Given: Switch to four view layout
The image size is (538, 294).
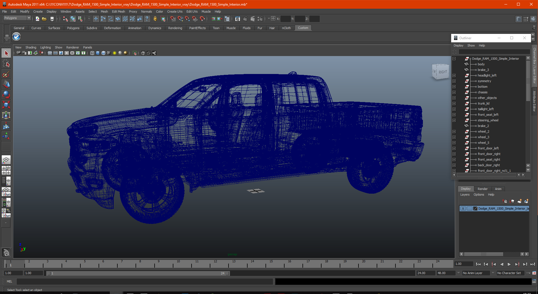Looking at the screenshot, I should click(6, 170).
